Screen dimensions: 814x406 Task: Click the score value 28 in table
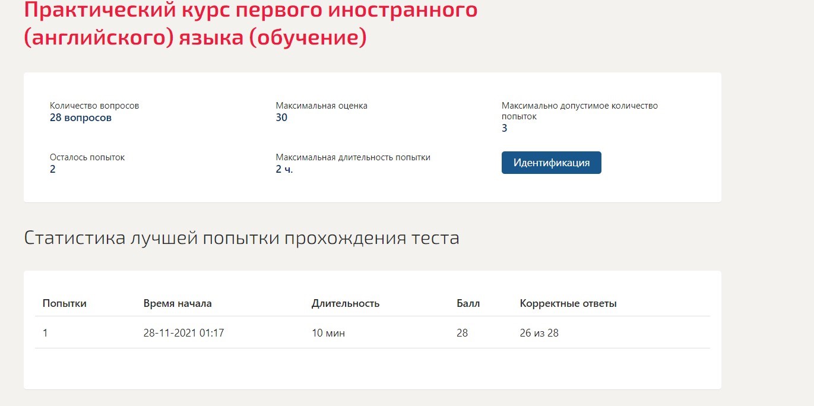pos(463,333)
